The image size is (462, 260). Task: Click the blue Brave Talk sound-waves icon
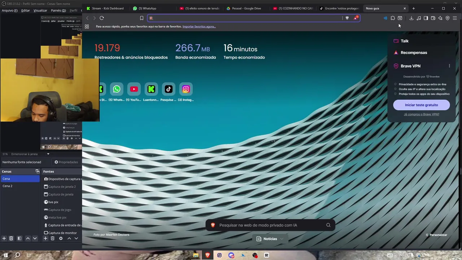pyautogui.click(x=385, y=18)
